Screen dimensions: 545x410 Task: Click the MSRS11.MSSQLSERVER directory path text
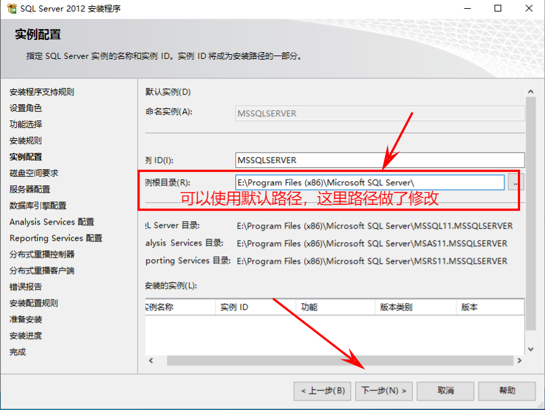pyautogui.click(x=372, y=261)
